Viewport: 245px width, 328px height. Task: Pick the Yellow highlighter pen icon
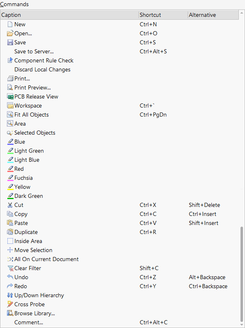tap(10, 187)
